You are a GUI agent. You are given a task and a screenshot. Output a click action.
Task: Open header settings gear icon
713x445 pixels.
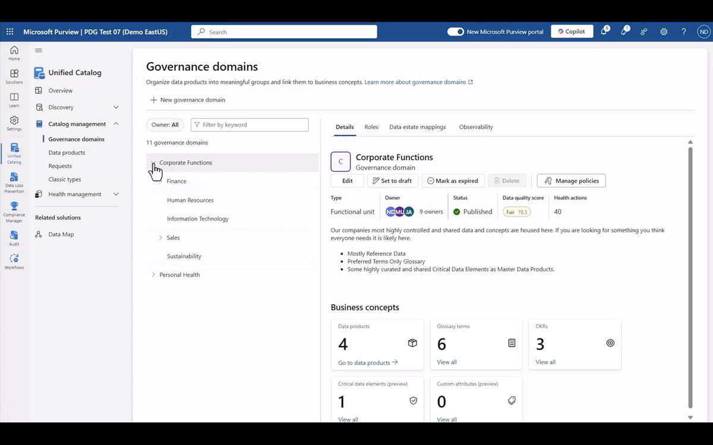(664, 32)
